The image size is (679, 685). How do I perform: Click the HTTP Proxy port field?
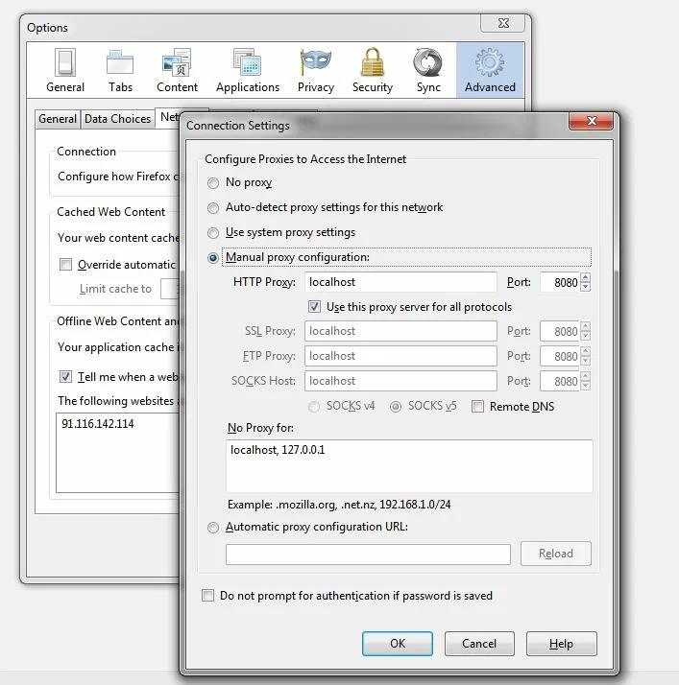coord(560,282)
